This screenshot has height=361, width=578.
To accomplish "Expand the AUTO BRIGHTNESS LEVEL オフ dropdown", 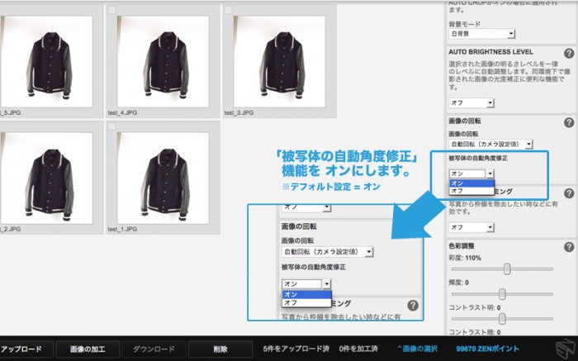I will (x=471, y=102).
